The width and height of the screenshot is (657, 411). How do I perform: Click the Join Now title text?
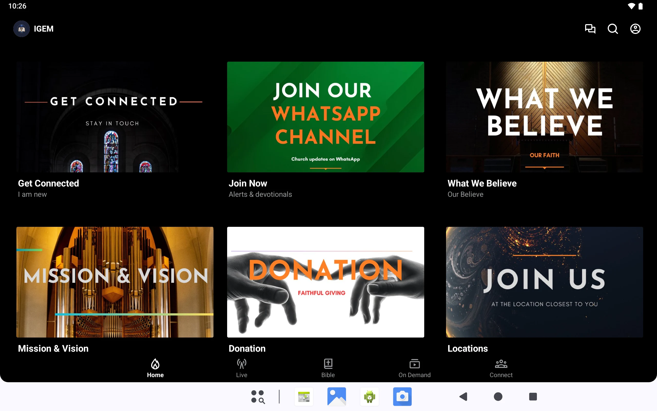[x=248, y=183]
